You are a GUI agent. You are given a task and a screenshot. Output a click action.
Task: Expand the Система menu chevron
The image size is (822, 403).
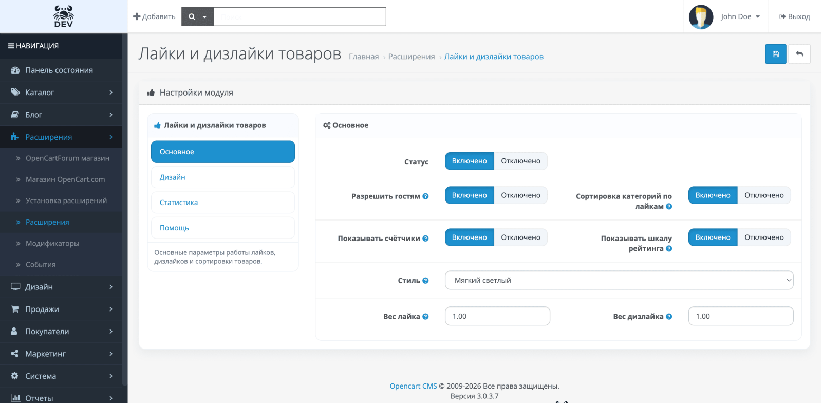(x=111, y=376)
